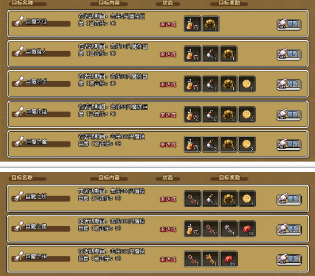315x276 pixels.
Task: Select golden key reward in 巨魔之神 row
Action: click(211, 259)
